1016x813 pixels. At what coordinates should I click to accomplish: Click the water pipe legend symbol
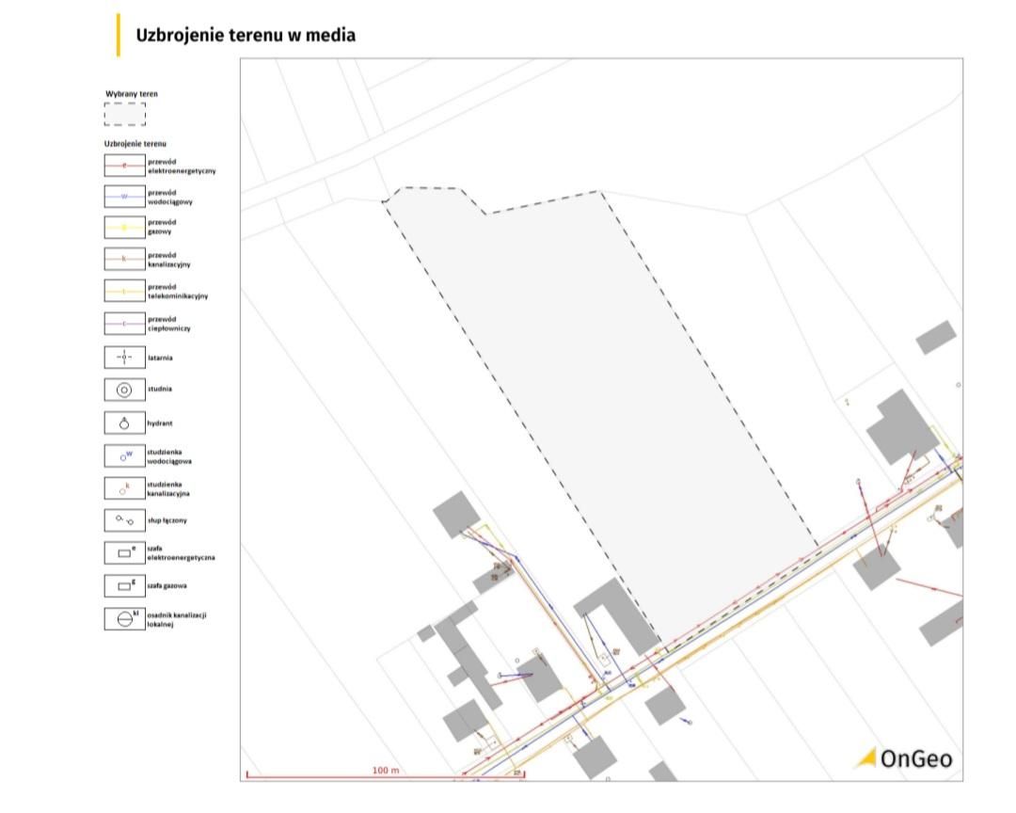124,197
